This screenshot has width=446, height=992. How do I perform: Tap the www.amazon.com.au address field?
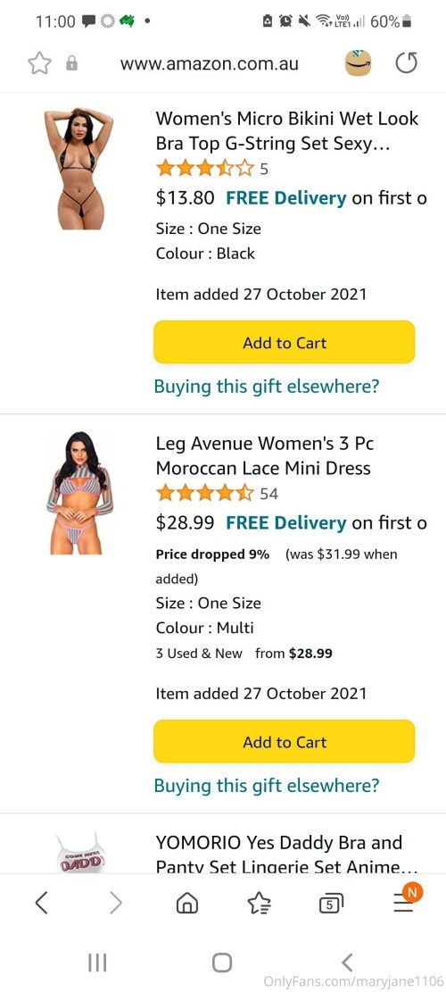click(209, 64)
